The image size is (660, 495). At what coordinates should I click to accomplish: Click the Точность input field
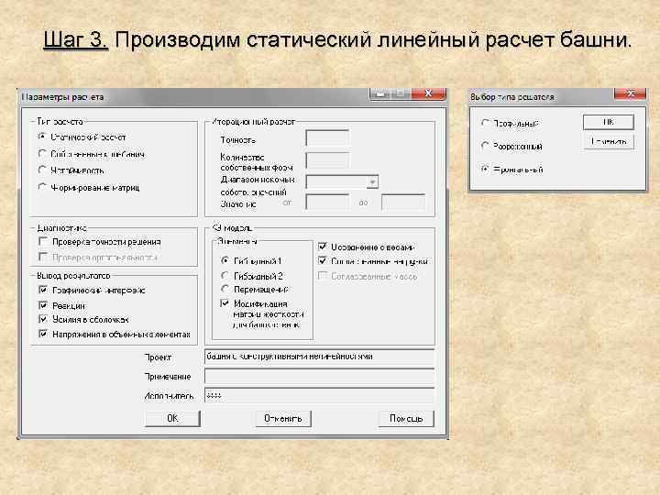[327, 138]
